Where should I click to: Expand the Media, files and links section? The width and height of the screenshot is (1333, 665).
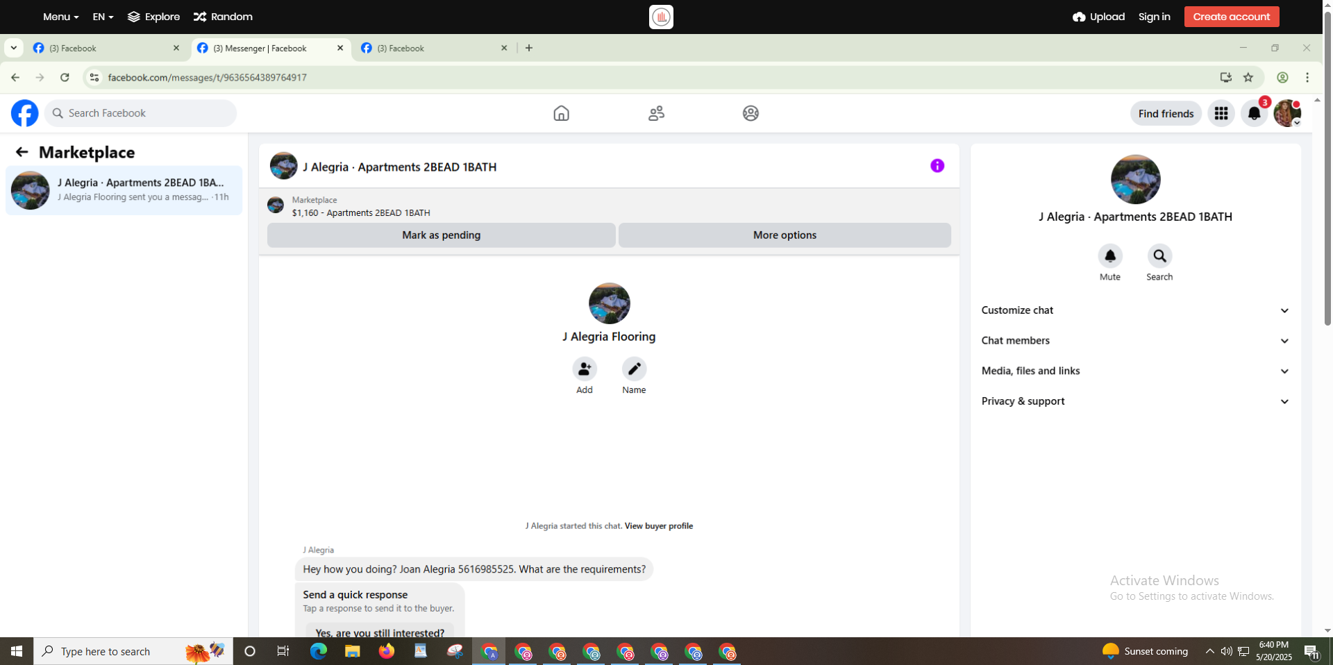pyautogui.click(x=1135, y=371)
